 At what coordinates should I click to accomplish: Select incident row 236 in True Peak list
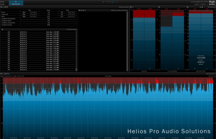click(x=38, y=55)
